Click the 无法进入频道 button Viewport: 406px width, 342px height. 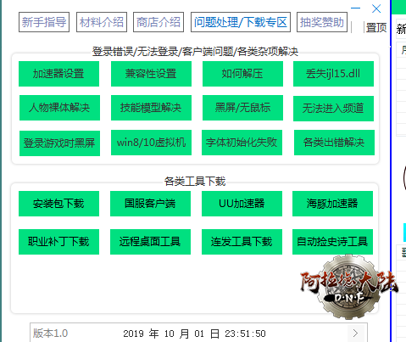click(x=333, y=109)
